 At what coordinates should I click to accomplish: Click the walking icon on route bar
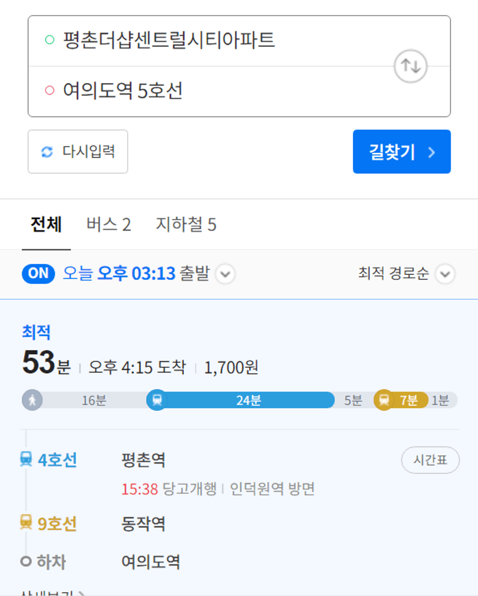(x=32, y=400)
